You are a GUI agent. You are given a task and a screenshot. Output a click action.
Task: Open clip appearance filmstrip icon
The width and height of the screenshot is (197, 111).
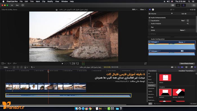[x=186, y=67]
